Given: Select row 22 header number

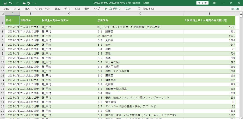Looking at the screenshot, I should click(2, 115).
